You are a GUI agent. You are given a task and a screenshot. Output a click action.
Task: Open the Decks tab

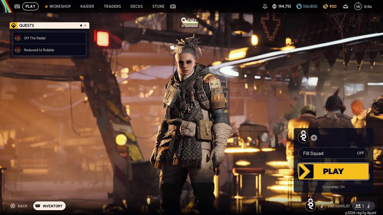tap(136, 6)
